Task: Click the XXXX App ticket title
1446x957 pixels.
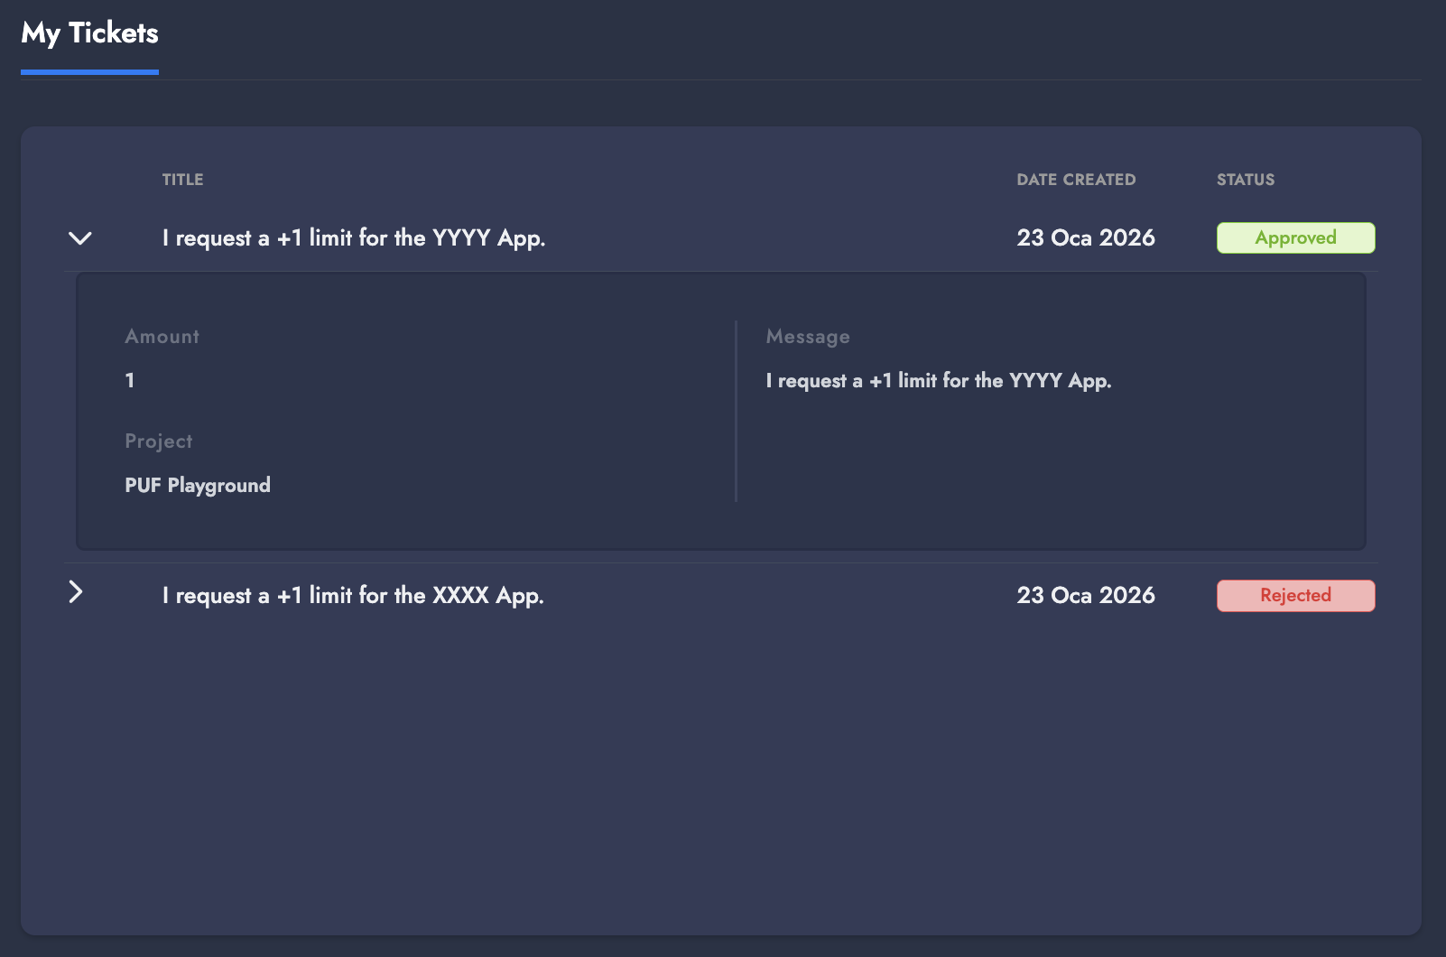Action: coord(353,596)
